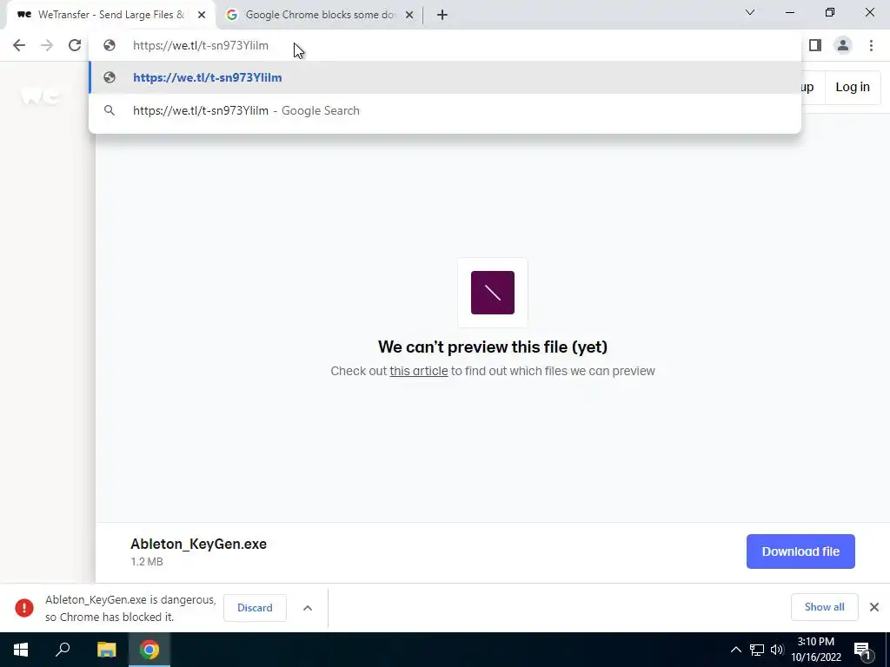Viewport: 890px width, 667px height.
Task: Click the globe icon in URL suggestion
Action: tap(110, 77)
